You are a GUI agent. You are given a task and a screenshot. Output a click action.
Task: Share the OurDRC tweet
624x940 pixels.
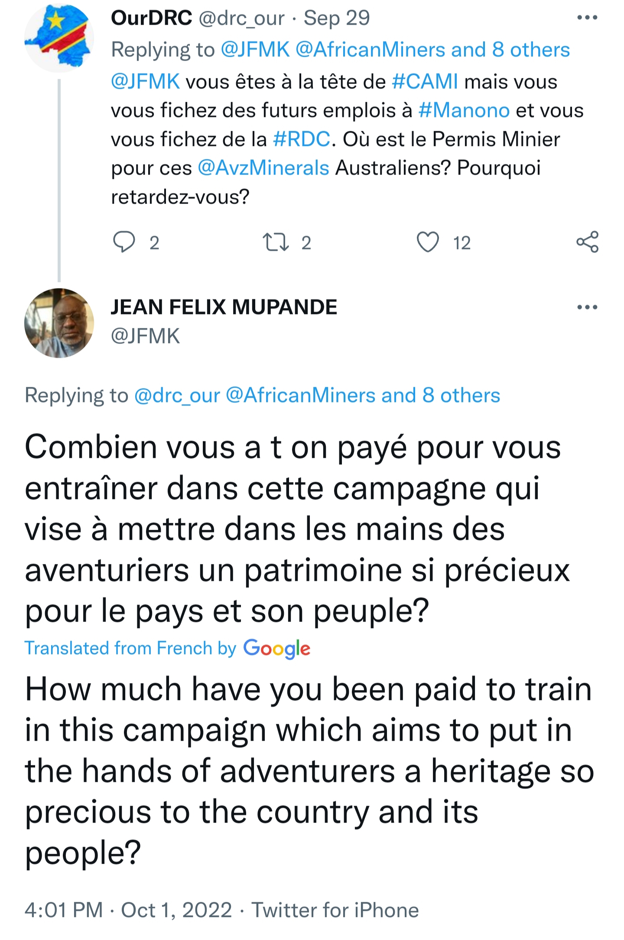click(x=587, y=242)
